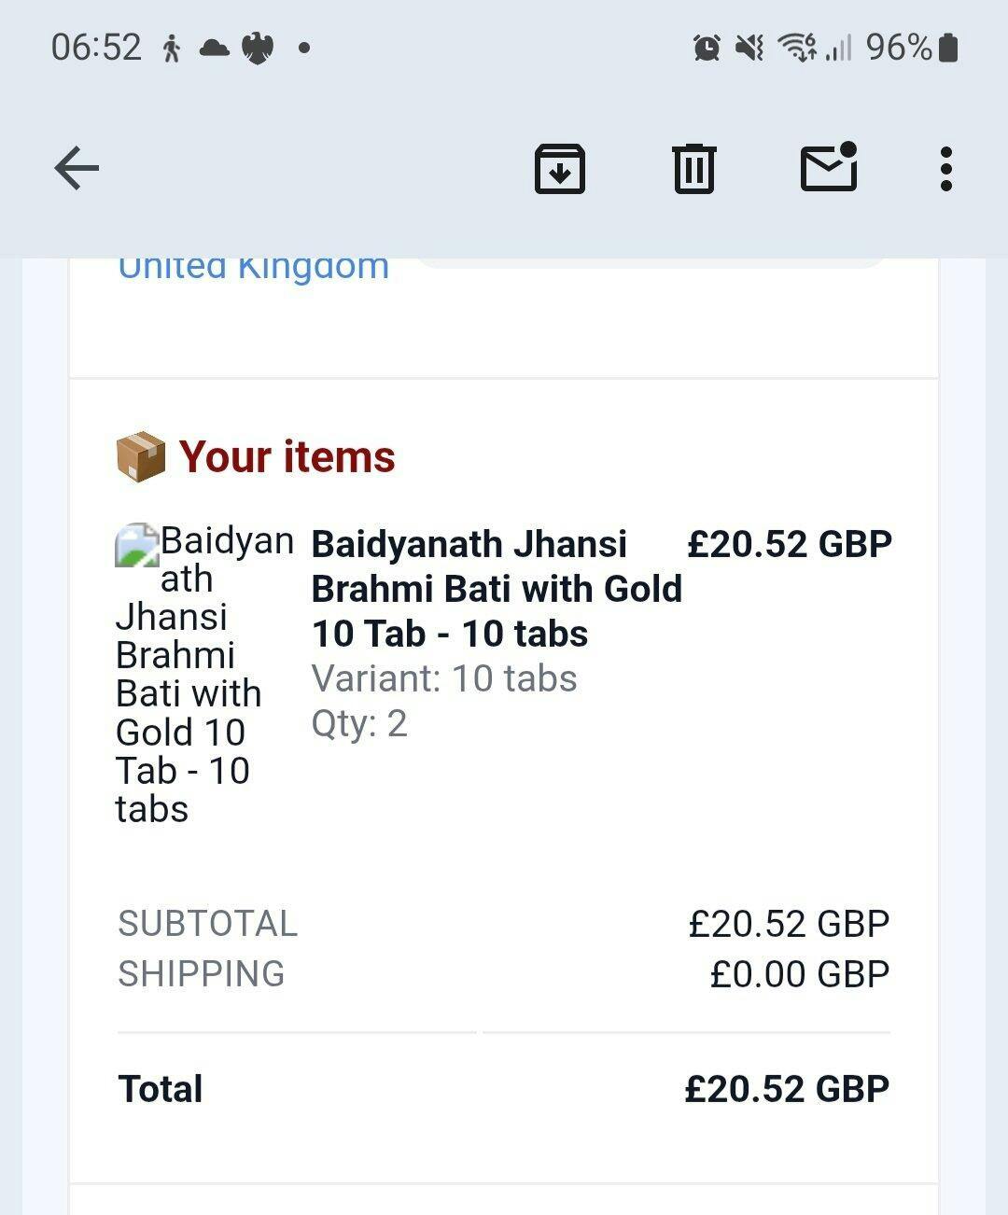
Task: Tap the alarm icon in status bar
Action: (707, 47)
